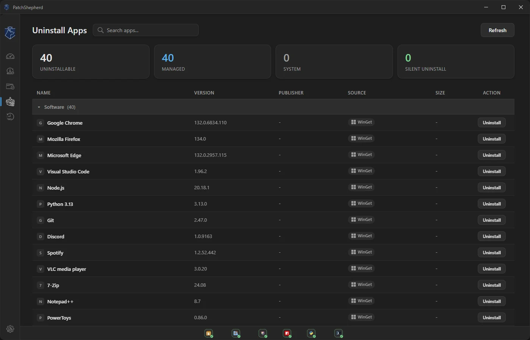Viewport: 530px width, 340px height.
Task: Uninstall Mozilla Firefox
Action: click(491, 139)
